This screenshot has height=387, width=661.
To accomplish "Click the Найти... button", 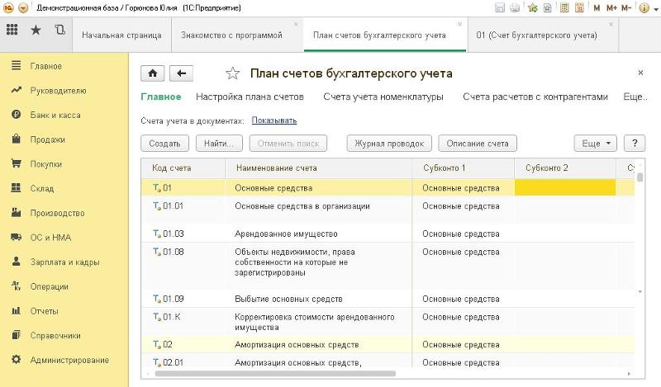I will tap(219, 144).
